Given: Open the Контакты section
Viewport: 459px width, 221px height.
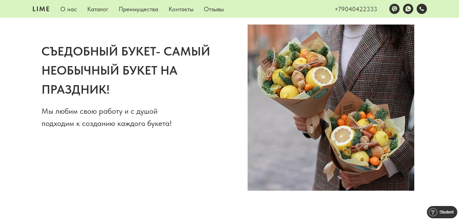Looking at the screenshot, I should coord(181,9).
